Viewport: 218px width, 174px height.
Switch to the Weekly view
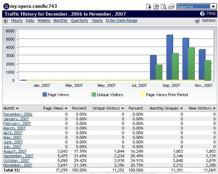[44, 20]
